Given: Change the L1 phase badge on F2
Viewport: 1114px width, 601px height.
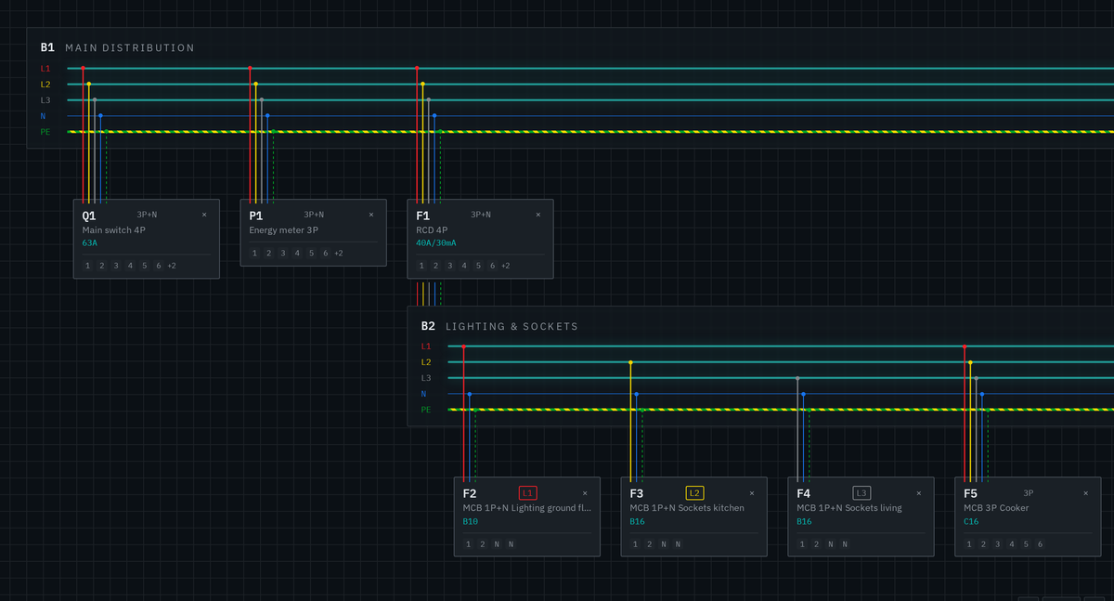Looking at the screenshot, I should coord(528,493).
